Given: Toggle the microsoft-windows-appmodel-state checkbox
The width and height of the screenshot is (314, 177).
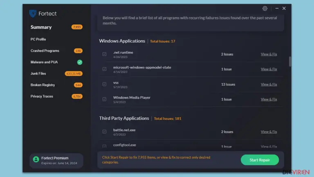Looking at the screenshot, I should click(x=104, y=69).
